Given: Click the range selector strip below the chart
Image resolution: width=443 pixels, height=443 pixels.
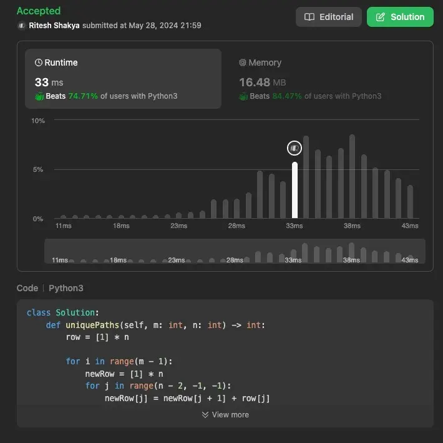Looking at the screenshot, I should pyautogui.click(x=235, y=251).
